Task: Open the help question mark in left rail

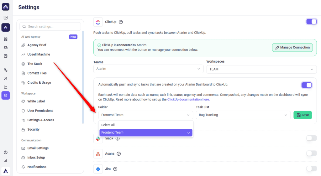Action: coord(6,152)
